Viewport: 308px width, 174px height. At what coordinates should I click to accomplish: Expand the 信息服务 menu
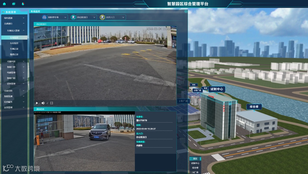point(14,102)
